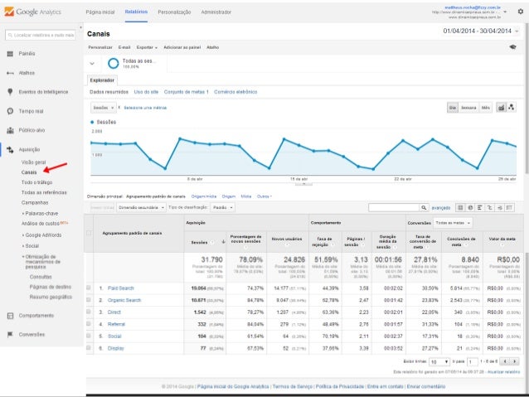Image resolution: width=529 pixels, height=397 pixels.
Task: Open the Painéis dashboard icon in sidebar
Action: pos(9,53)
